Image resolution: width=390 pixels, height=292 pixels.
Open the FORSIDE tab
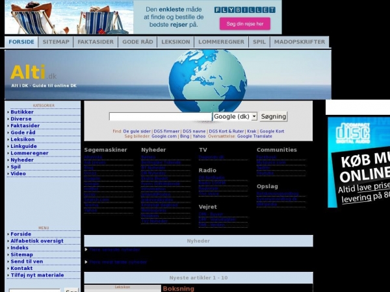(x=21, y=42)
